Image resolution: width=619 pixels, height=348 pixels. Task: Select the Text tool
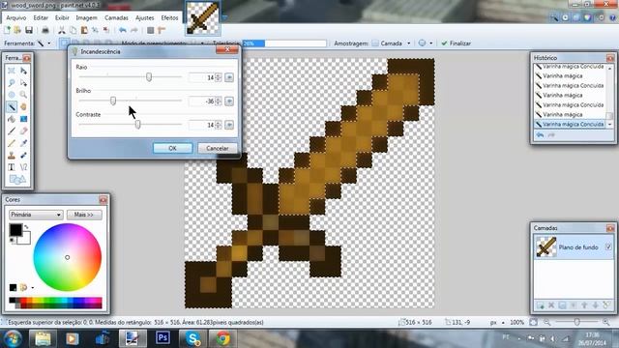tap(12, 167)
